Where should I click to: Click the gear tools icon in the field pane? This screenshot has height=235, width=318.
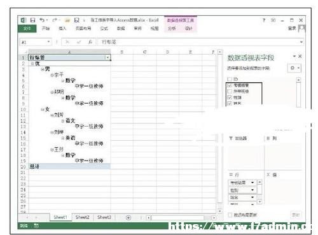tap(293, 68)
